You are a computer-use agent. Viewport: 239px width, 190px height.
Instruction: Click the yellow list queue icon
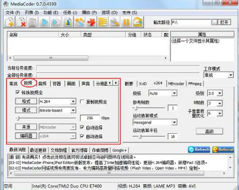click(103, 22)
